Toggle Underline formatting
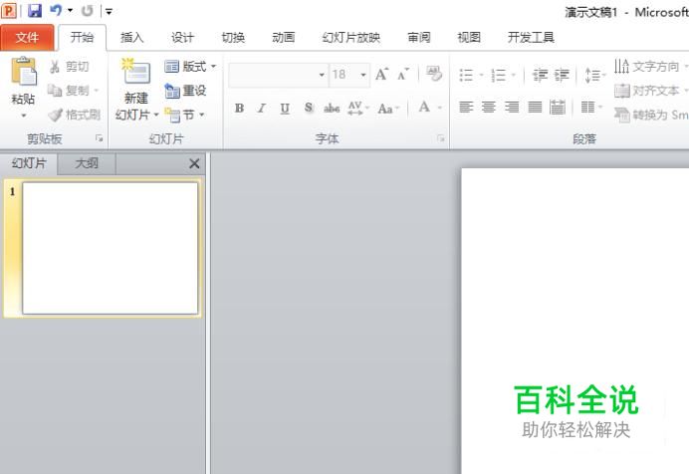689x474 pixels. [285, 108]
